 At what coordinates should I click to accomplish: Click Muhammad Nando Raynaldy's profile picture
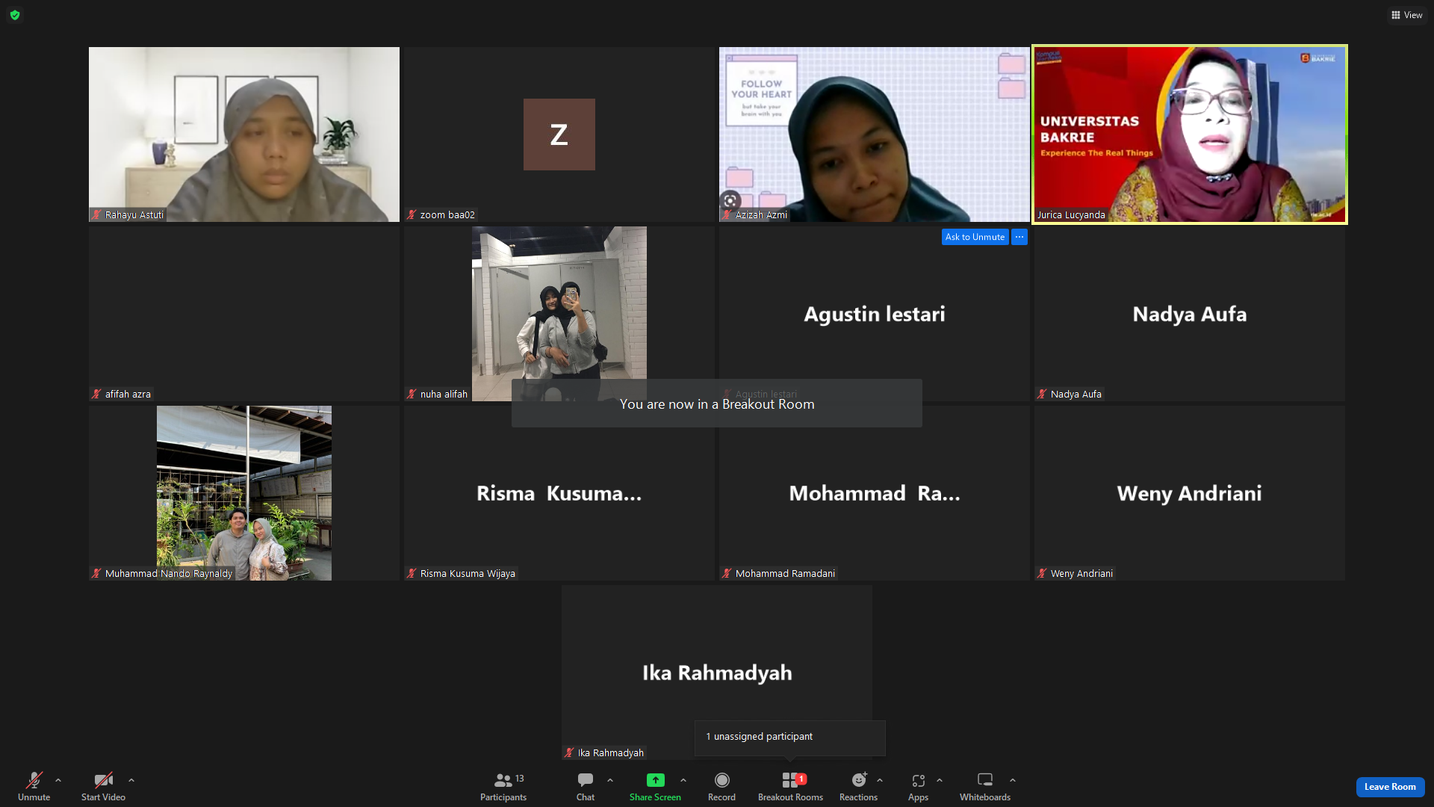click(244, 493)
